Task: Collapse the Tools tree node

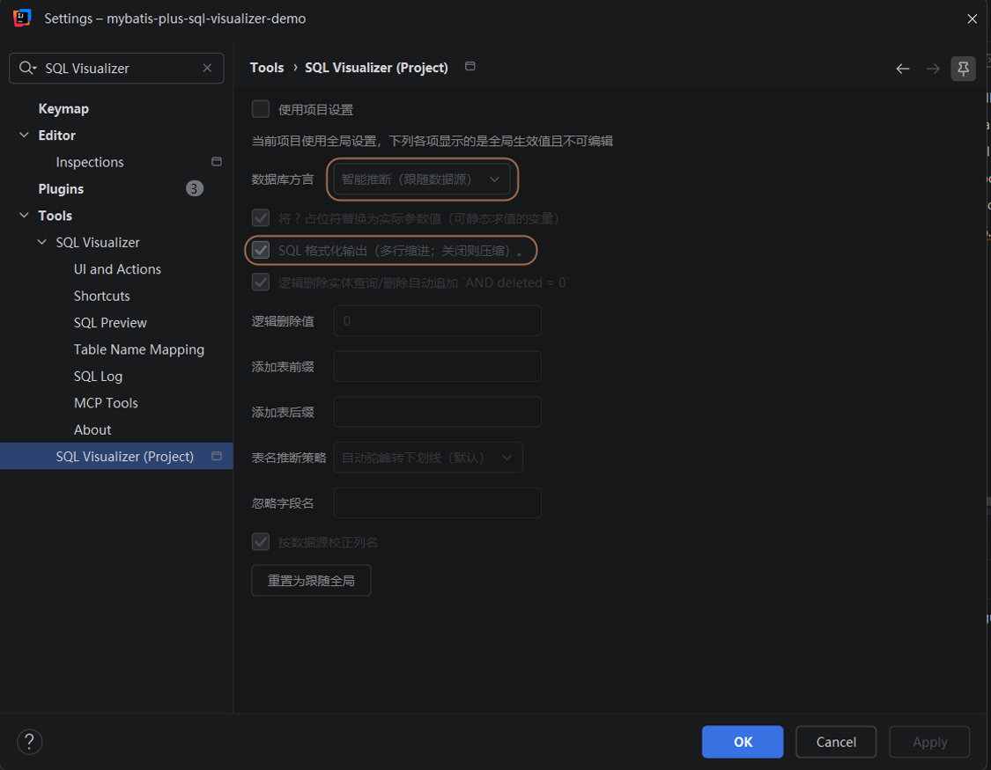Action: click(x=24, y=216)
